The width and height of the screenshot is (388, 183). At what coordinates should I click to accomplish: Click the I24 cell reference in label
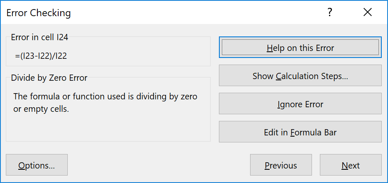(61, 37)
